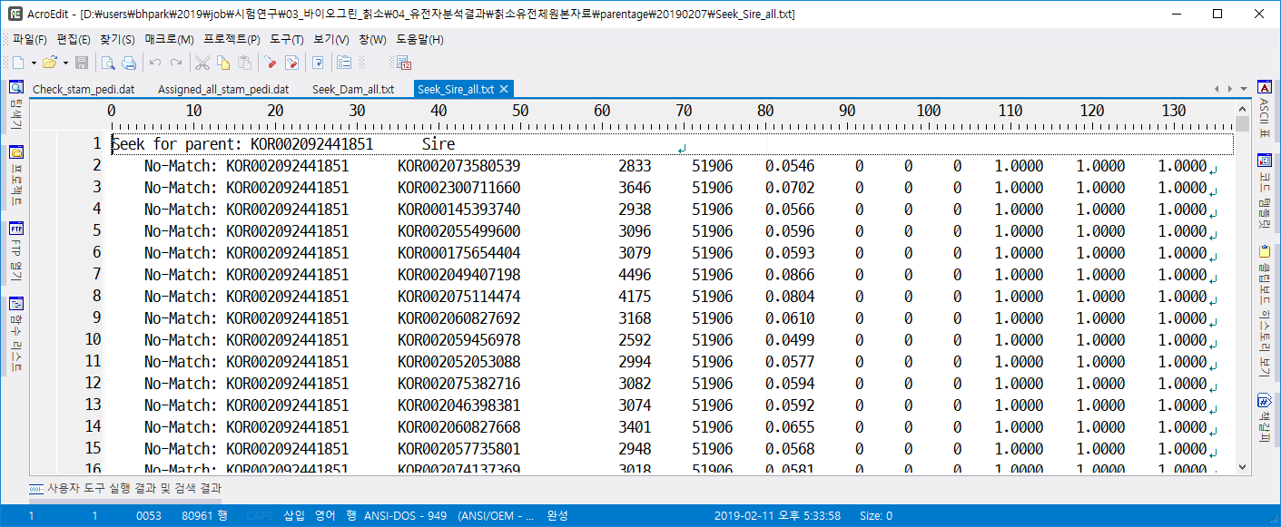Image resolution: width=1281 pixels, height=527 pixels.
Task: Open the 프로젝트(P) menu
Action: click(232, 40)
